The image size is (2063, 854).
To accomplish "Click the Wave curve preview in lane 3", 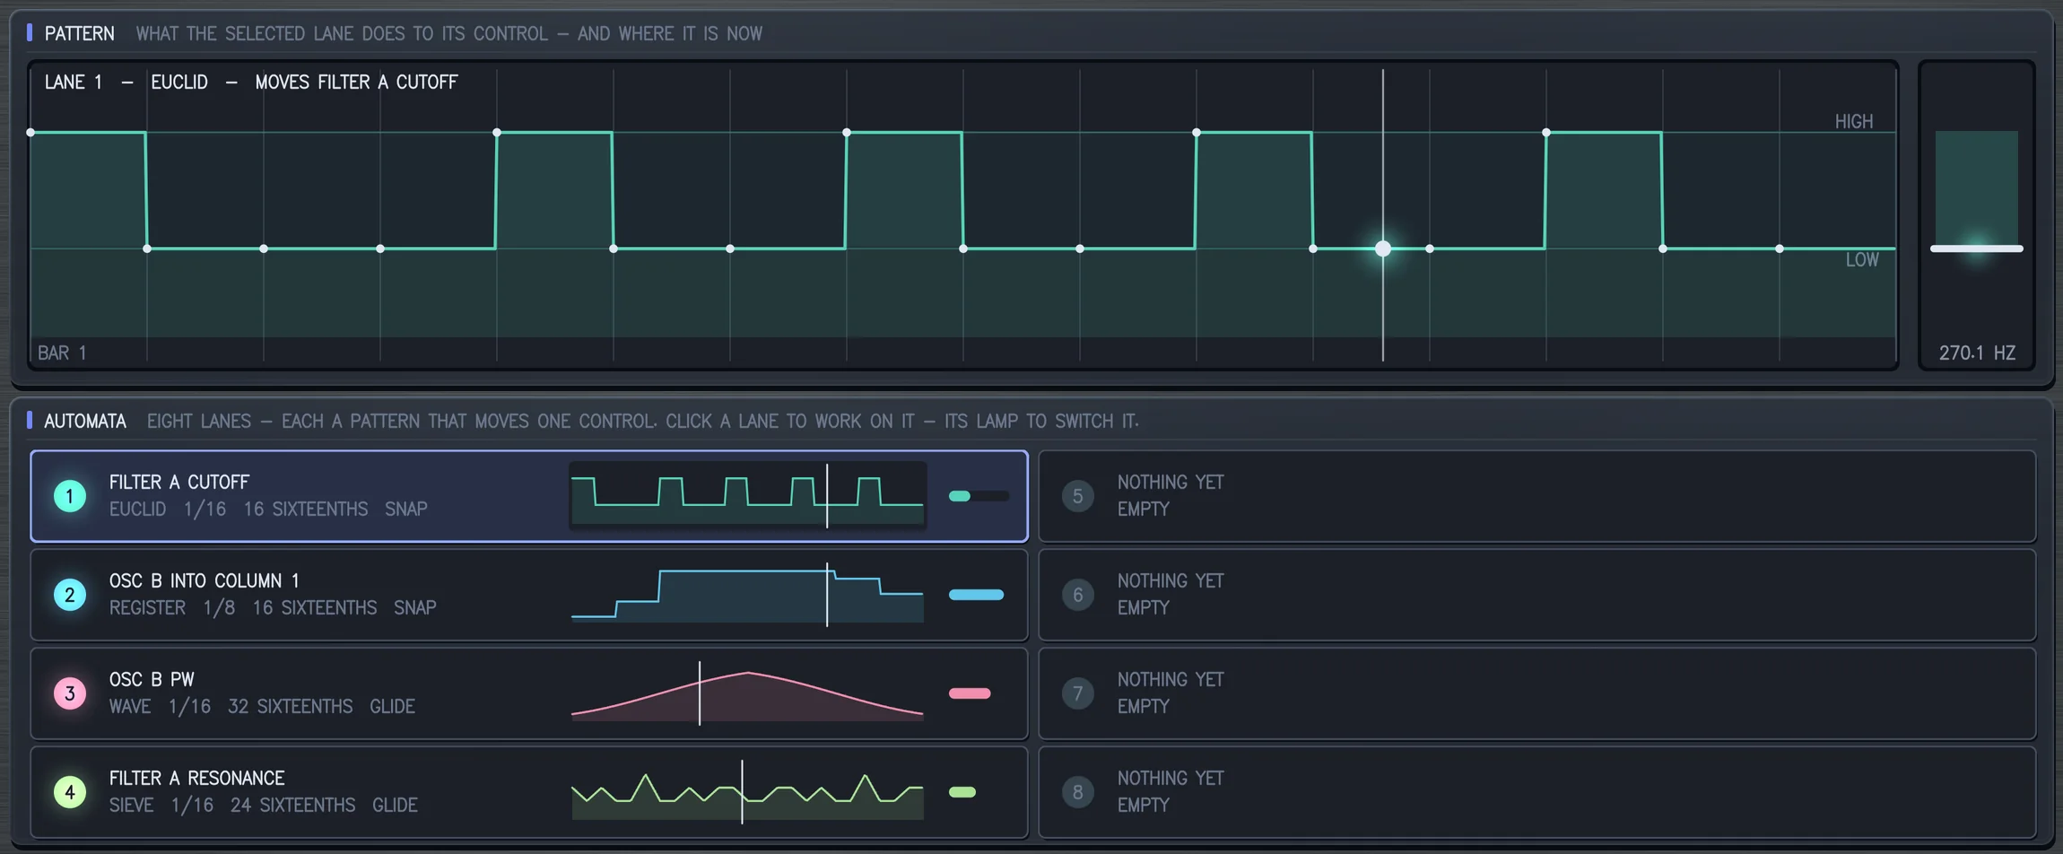I will pos(747,693).
